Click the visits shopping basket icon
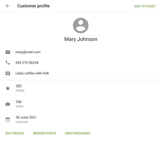Screen dimensions: 161x144 coord(8,104)
